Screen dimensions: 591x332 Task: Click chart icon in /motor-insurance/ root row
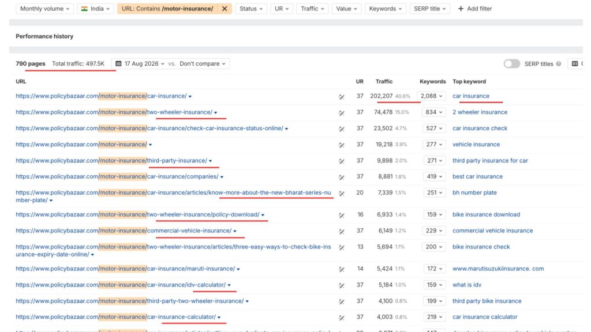click(342, 145)
